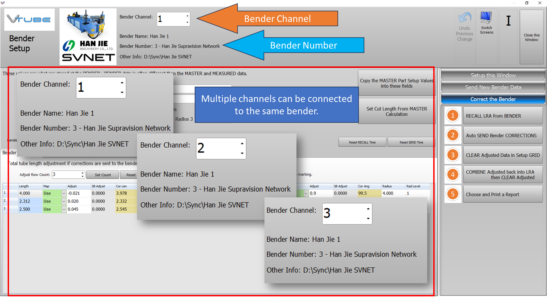The image size is (547, 301).
Task: Click orange circle 2 Auto SEND icon
Action: 453,135
